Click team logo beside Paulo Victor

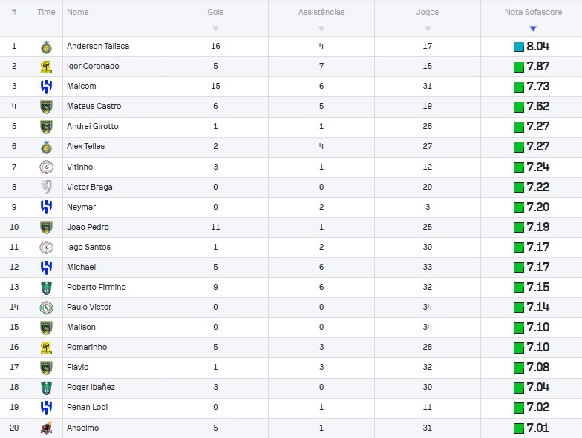(46, 308)
